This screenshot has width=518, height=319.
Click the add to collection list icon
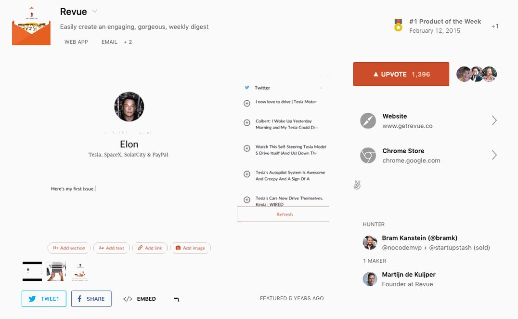point(177,299)
